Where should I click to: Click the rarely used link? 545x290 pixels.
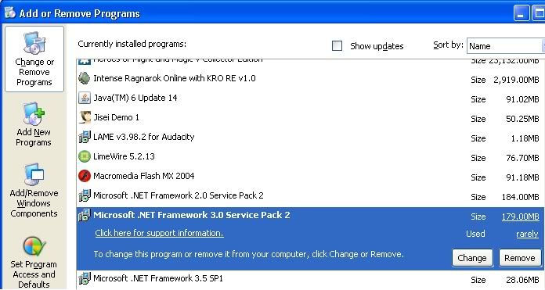(527, 235)
